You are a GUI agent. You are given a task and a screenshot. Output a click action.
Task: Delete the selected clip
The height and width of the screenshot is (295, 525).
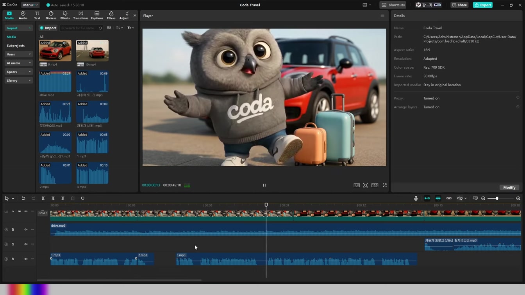[73, 198]
